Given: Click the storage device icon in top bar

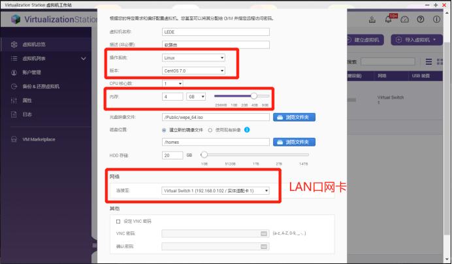Looking at the screenshot, I should click(x=372, y=20).
